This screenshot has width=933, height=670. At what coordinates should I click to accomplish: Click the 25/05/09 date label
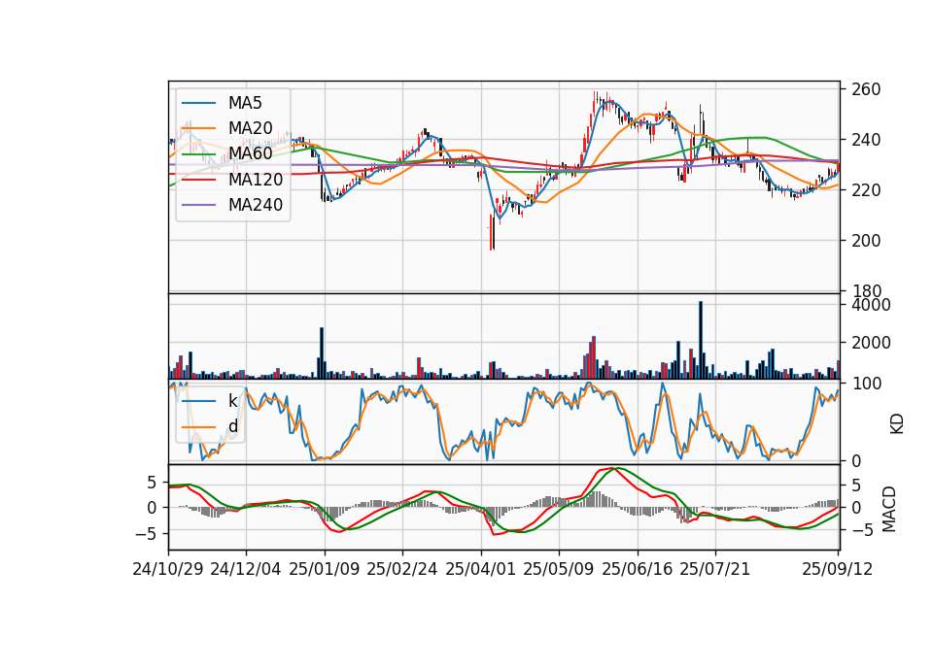pyautogui.click(x=558, y=569)
